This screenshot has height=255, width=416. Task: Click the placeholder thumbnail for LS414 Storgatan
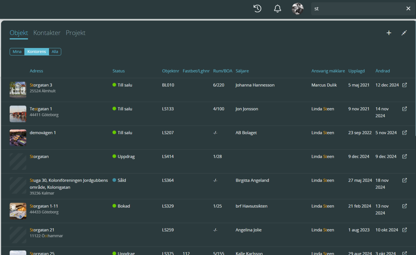pyautogui.click(x=18, y=161)
